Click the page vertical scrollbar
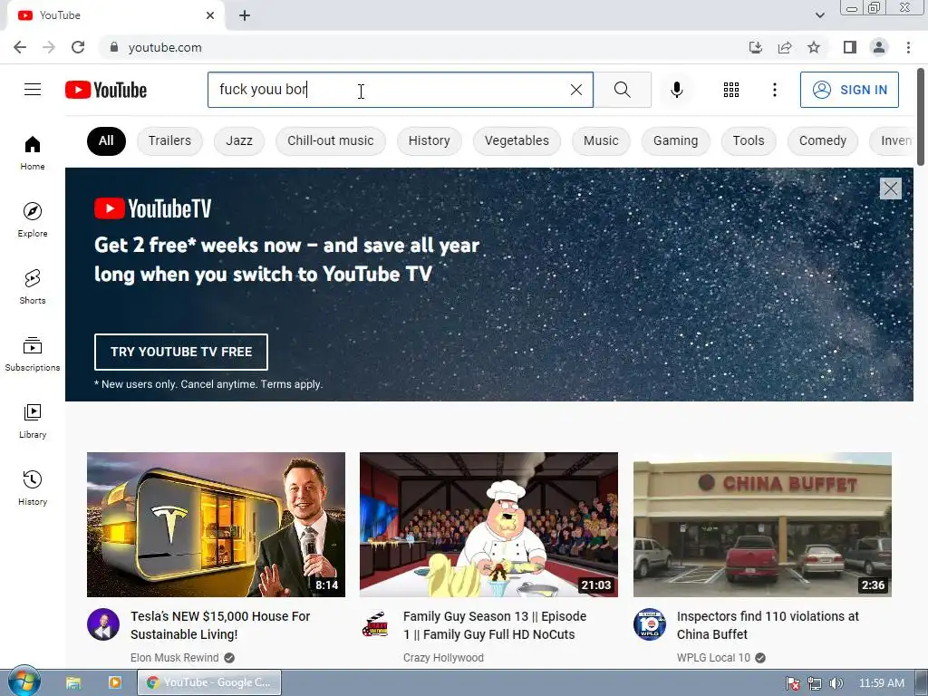The width and height of the screenshot is (928, 696). (x=921, y=118)
